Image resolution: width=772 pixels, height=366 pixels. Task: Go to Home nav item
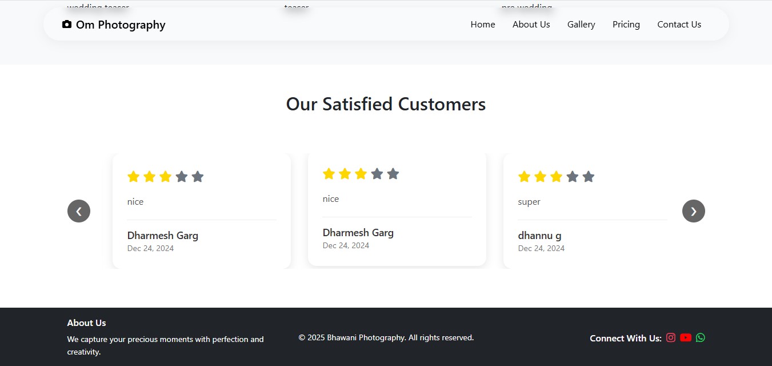483,25
